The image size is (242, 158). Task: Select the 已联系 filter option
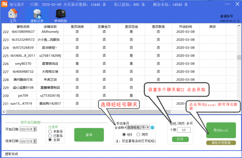click(x=50, y=136)
